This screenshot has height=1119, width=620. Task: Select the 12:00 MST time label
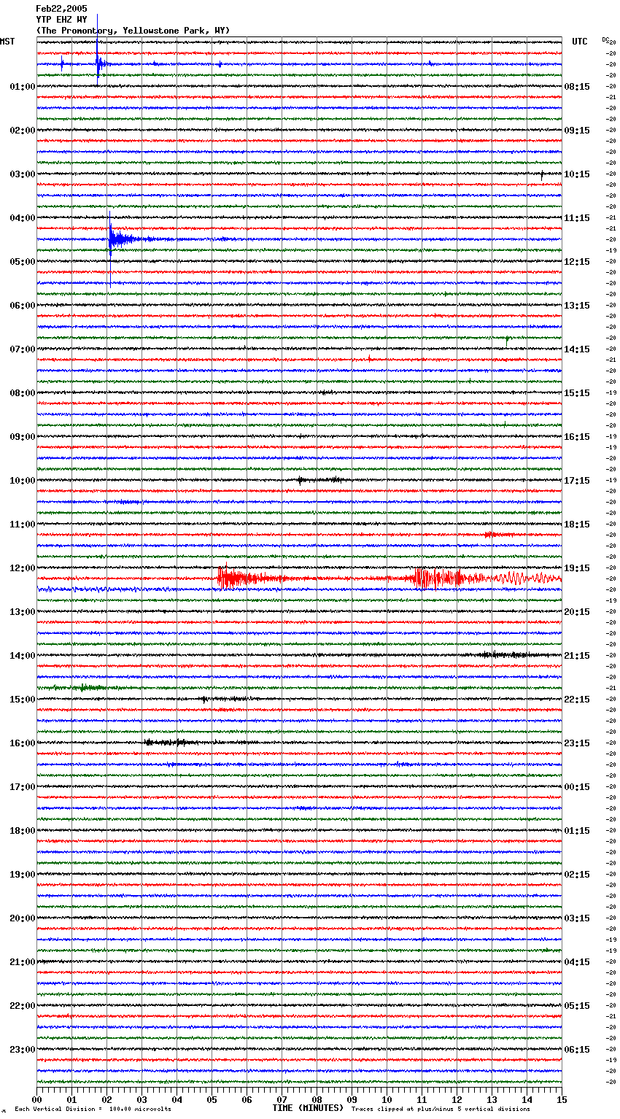23,568
